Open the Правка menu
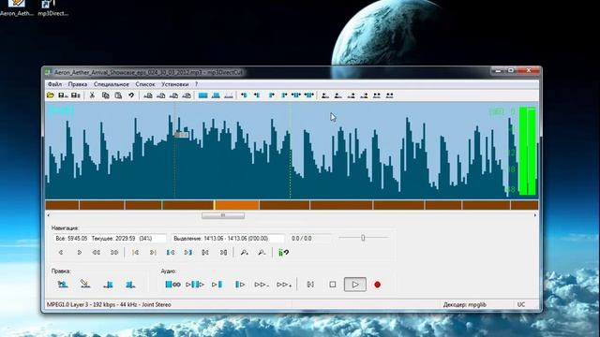Screen dimensions: 600x337 pyautogui.click(x=78, y=84)
